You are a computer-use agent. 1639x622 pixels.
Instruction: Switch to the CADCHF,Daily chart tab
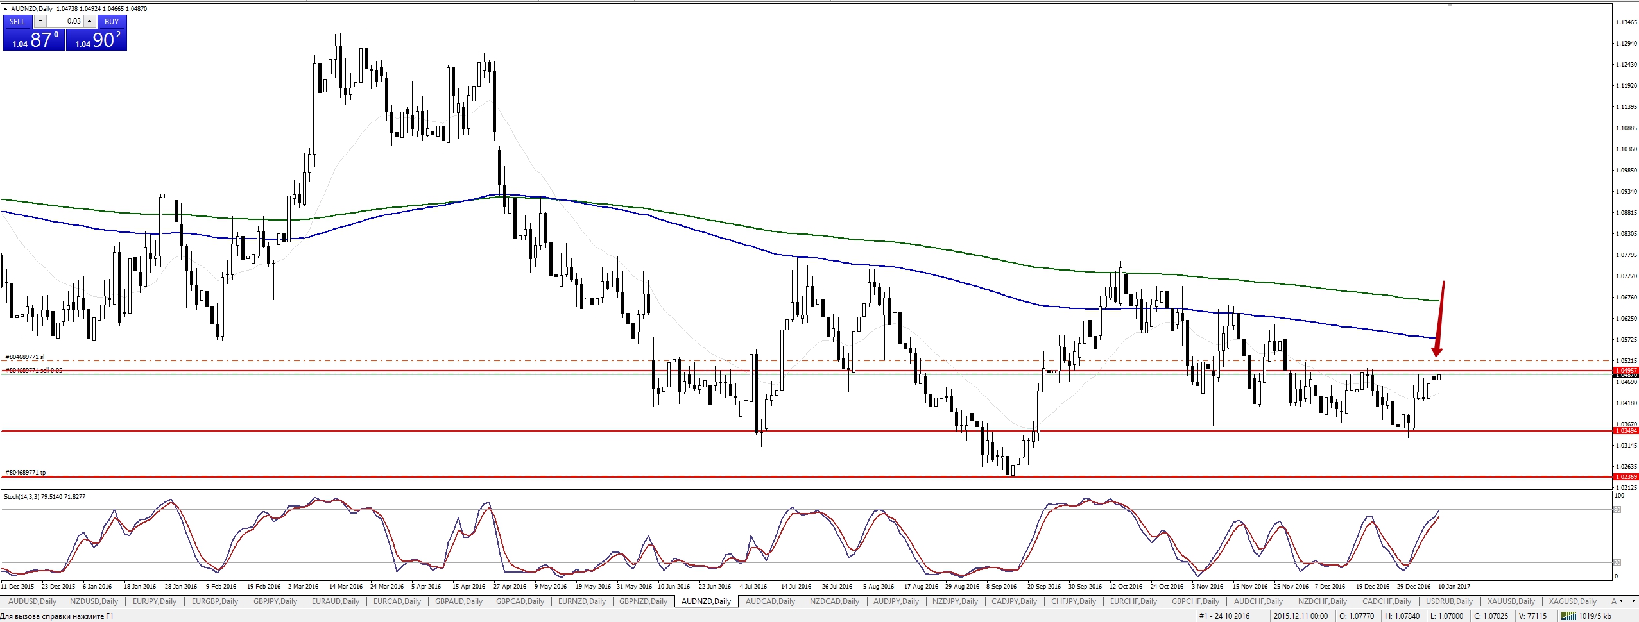click(1387, 601)
